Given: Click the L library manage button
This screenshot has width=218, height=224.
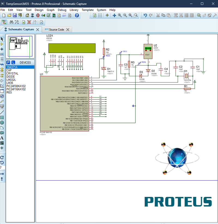Looking at the screenshot, I should 13,63.
